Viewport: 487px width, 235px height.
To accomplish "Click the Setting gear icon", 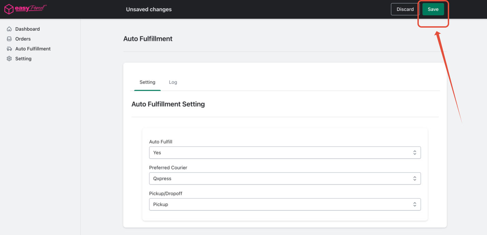I will [x=9, y=59].
